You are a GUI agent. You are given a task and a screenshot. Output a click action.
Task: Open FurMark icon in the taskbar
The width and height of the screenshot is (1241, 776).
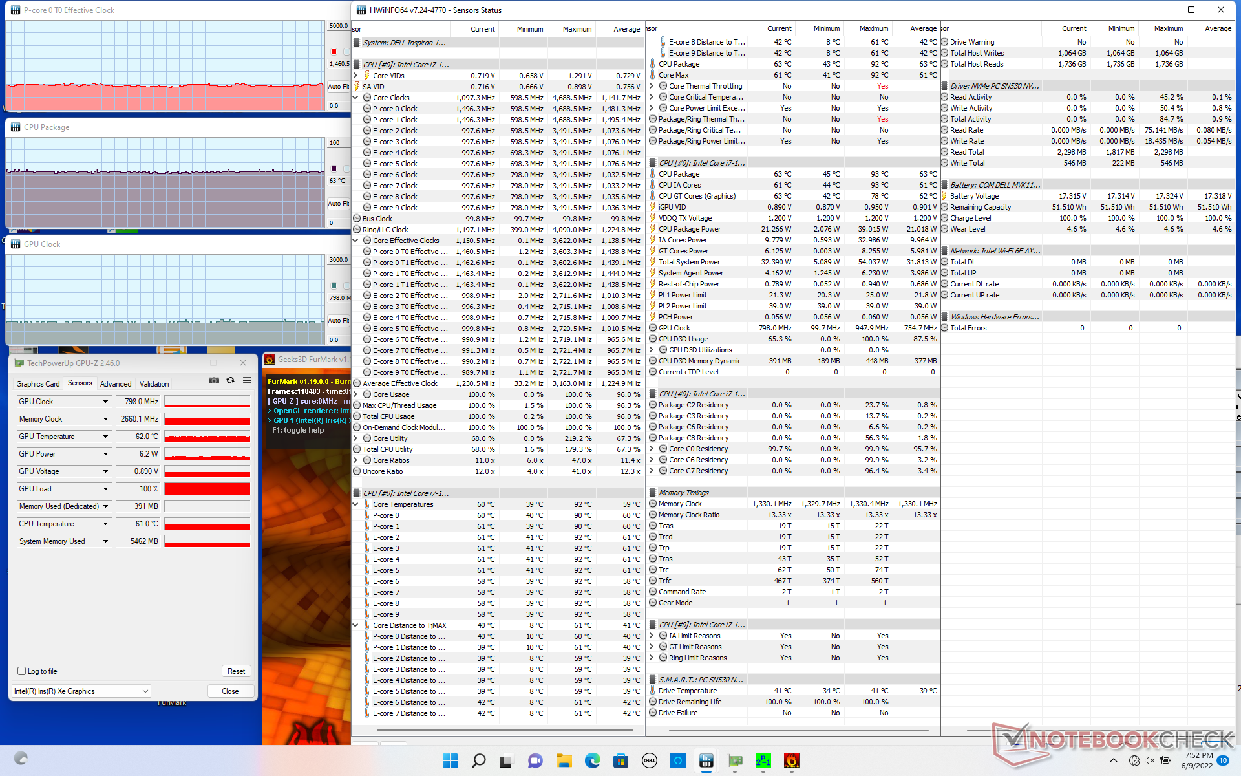pos(791,760)
